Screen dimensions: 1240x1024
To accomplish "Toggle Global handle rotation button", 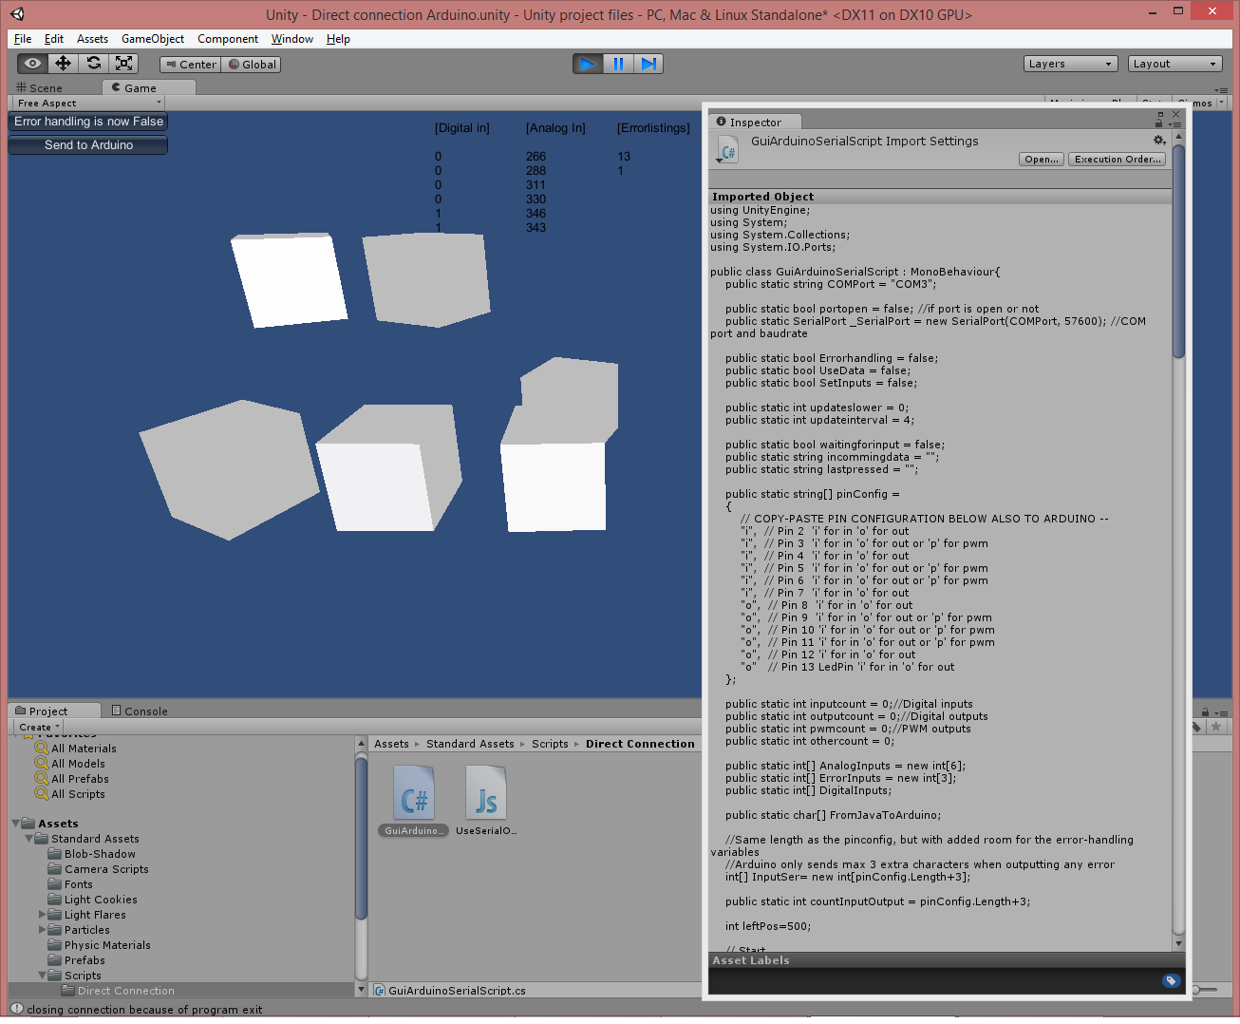I will pos(251,65).
